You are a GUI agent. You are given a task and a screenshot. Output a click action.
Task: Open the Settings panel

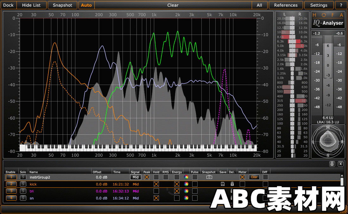pyautogui.click(x=319, y=5)
